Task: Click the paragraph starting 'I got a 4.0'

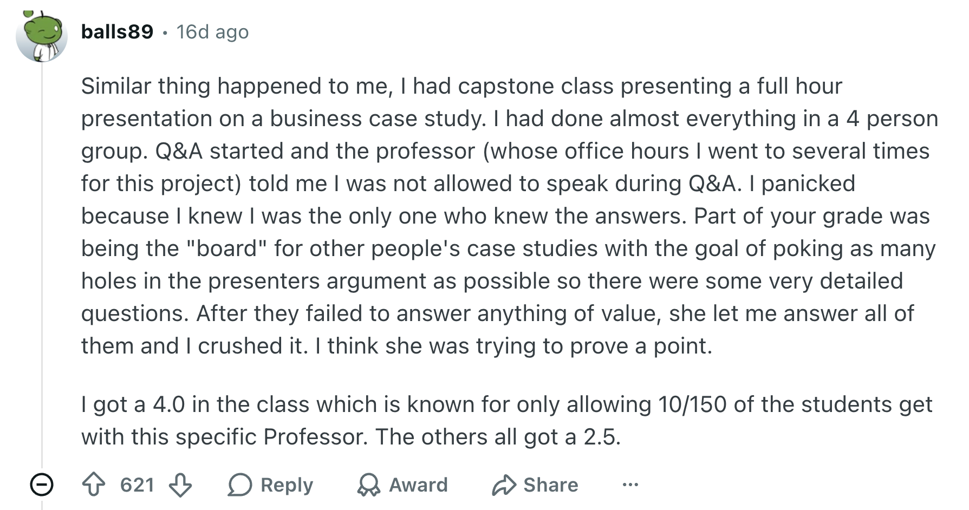Action: click(x=507, y=420)
